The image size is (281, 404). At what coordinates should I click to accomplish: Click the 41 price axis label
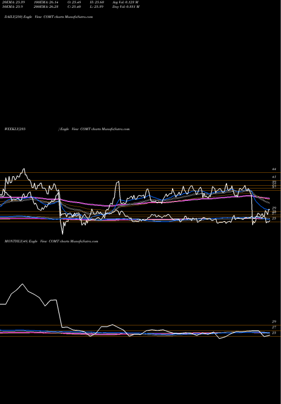click(x=274, y=177)
